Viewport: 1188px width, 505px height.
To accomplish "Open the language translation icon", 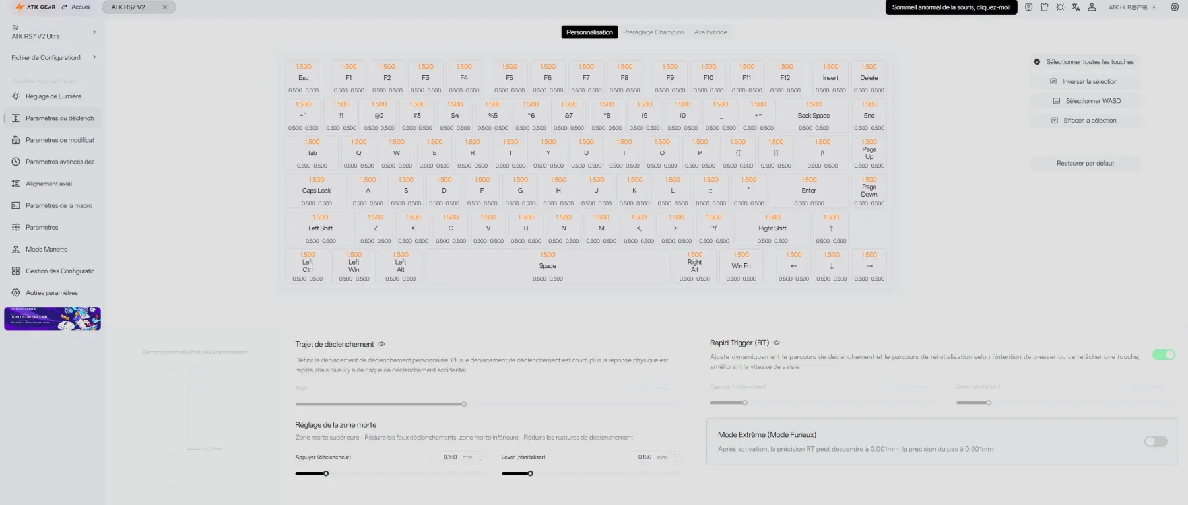I will point(1076,7).
